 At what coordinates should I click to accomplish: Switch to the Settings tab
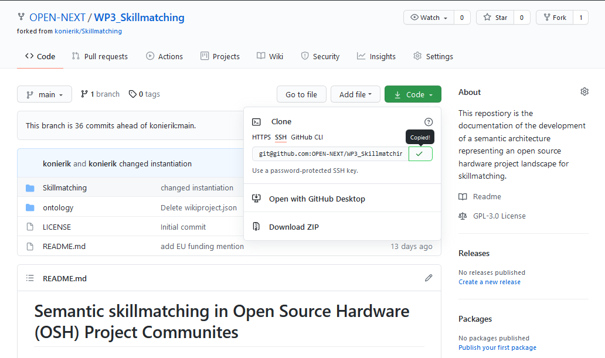tap(433, 56)
